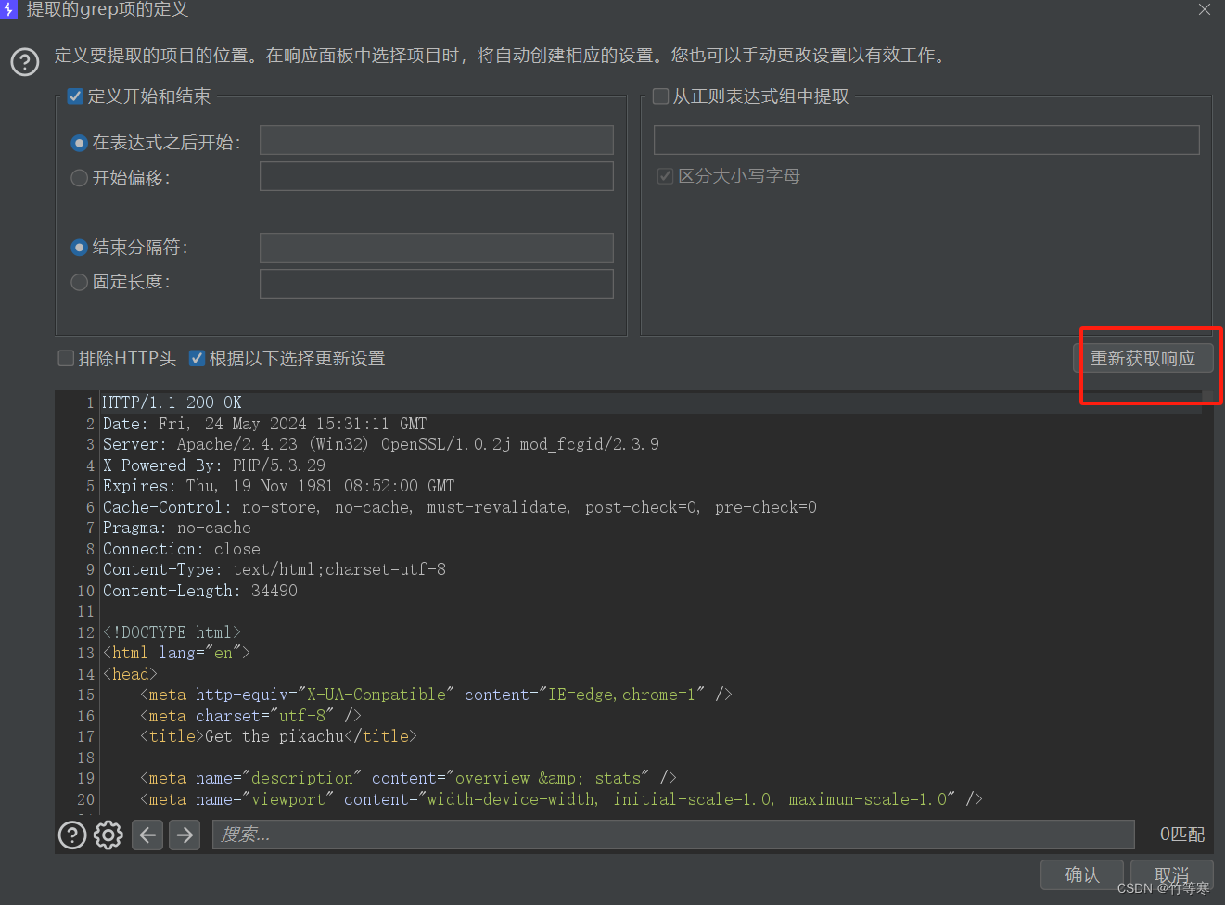Click the meta viewport line
1225x905 pixels.
(x=561, y=799)
